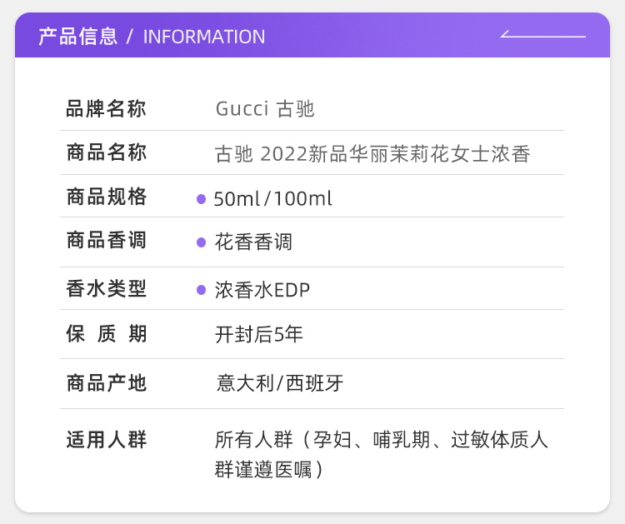The height and width of the screenshot is (524, 625).
Task: Click the arrow line icon in header
Action: [542, 34]
